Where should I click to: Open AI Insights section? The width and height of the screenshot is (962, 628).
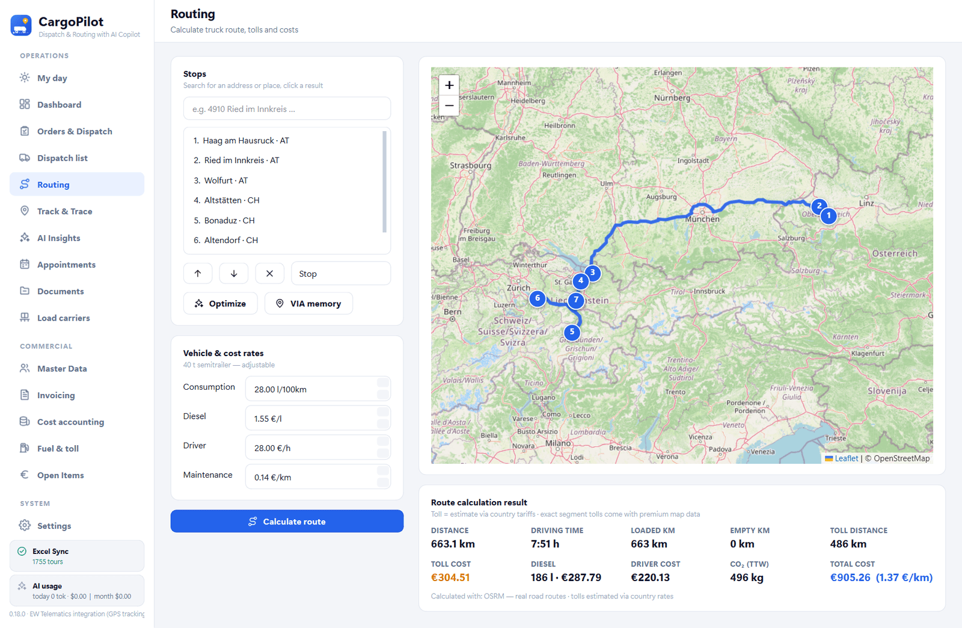77,238
